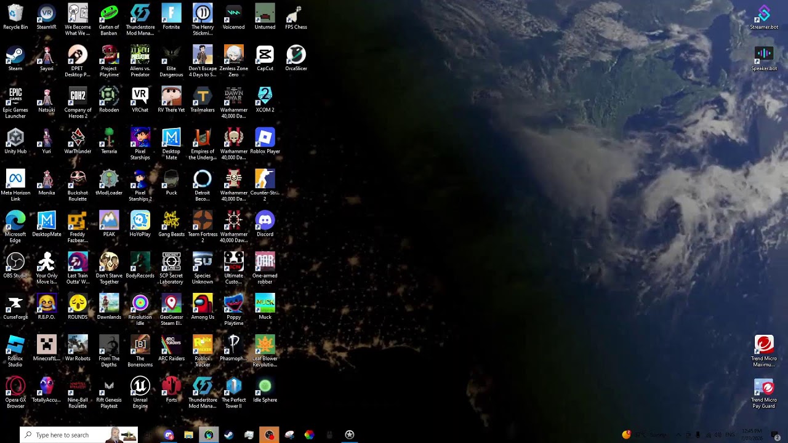Open Zenless Zone Zero
The width and height of the screenshot is (788, 443).
[x=234, y=61]
